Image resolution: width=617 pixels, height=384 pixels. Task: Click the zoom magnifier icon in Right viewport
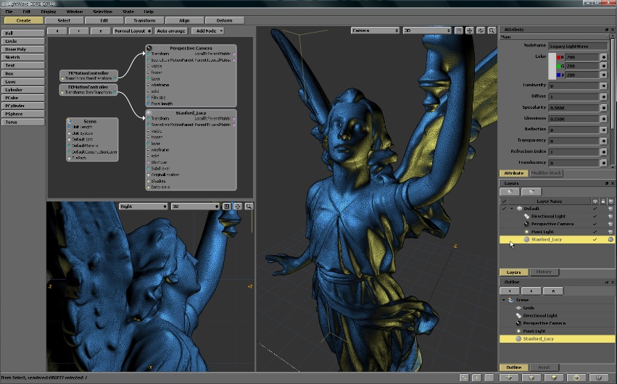(x=249, y=206)
